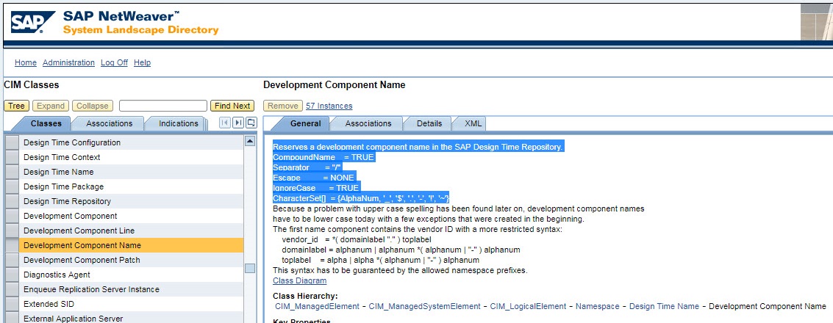833x323 pixels.
Task: Go to the Home link
Action: pos(26,62)
